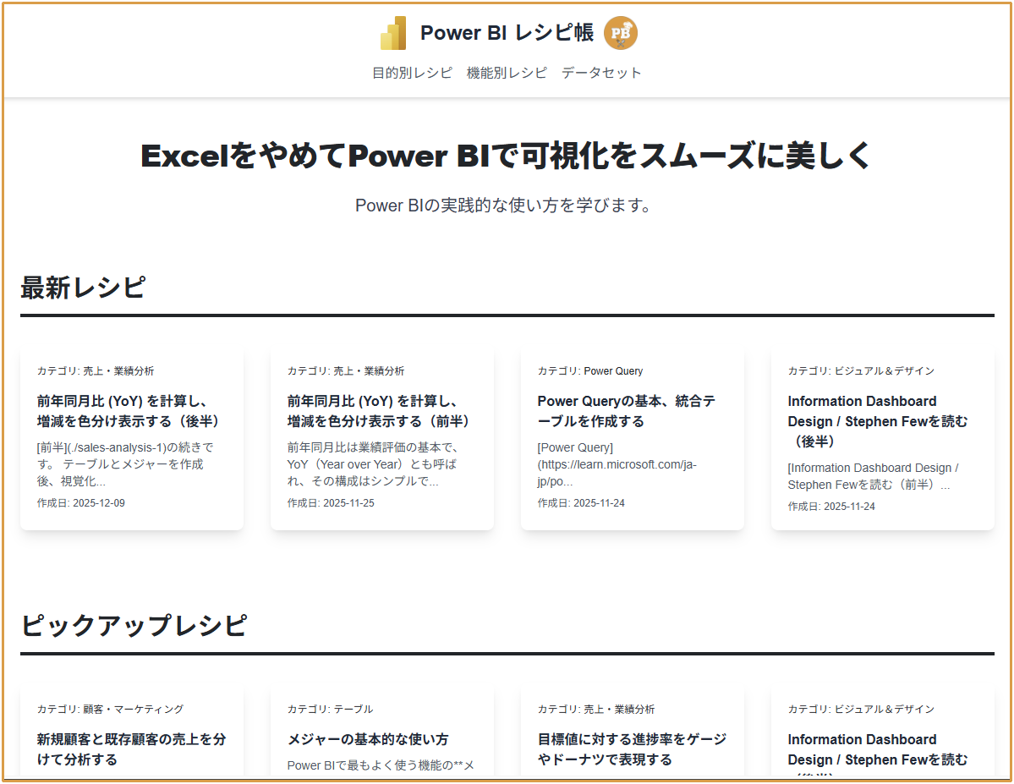Screen dimensions: 1014x784
Task: Select the カテゴリ: Power Query label
Action: (589, 370)
